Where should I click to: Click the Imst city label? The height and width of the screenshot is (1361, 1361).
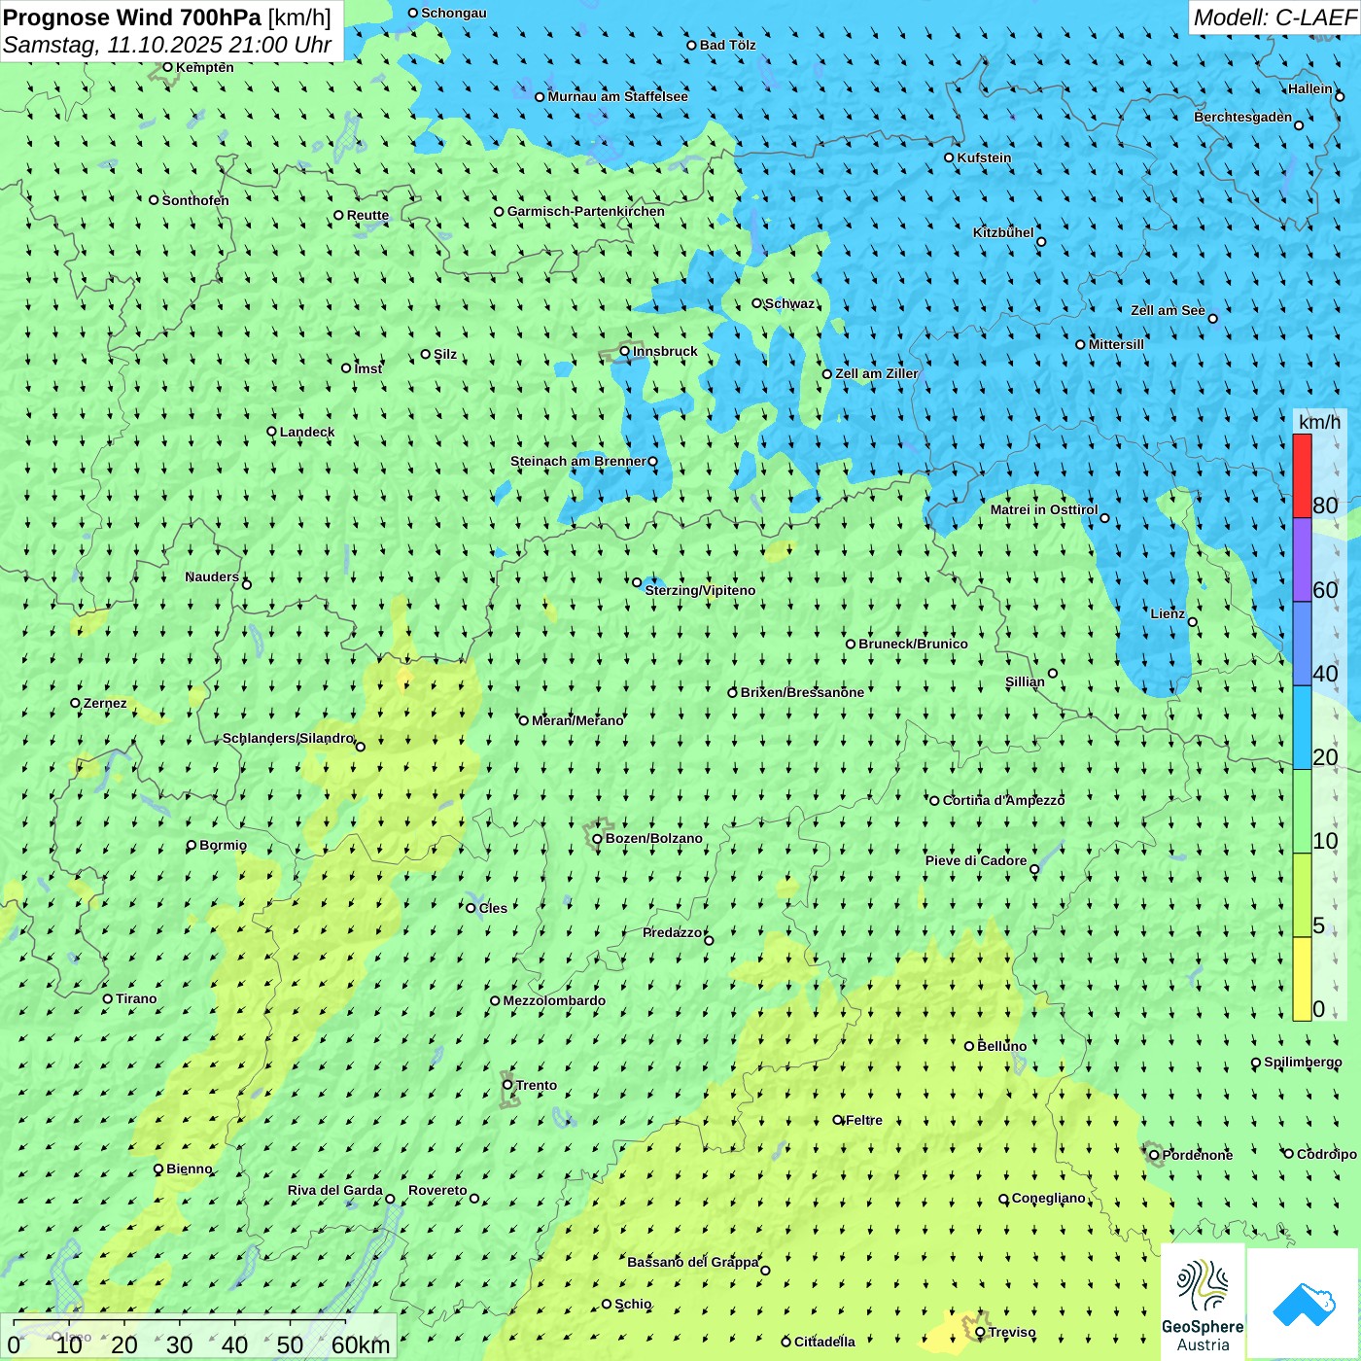368,368
